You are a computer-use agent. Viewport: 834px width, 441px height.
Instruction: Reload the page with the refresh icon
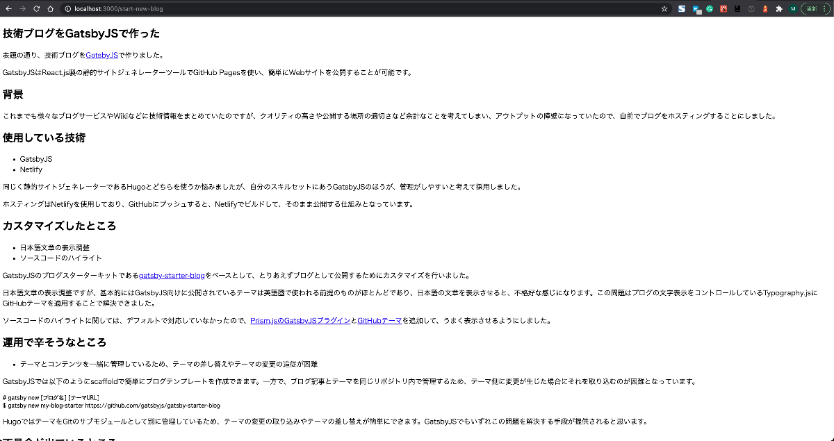(x=36, y=9)
